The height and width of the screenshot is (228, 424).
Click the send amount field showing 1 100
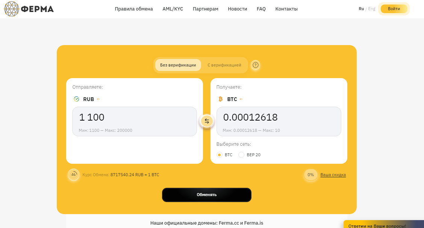pos(135,122)
